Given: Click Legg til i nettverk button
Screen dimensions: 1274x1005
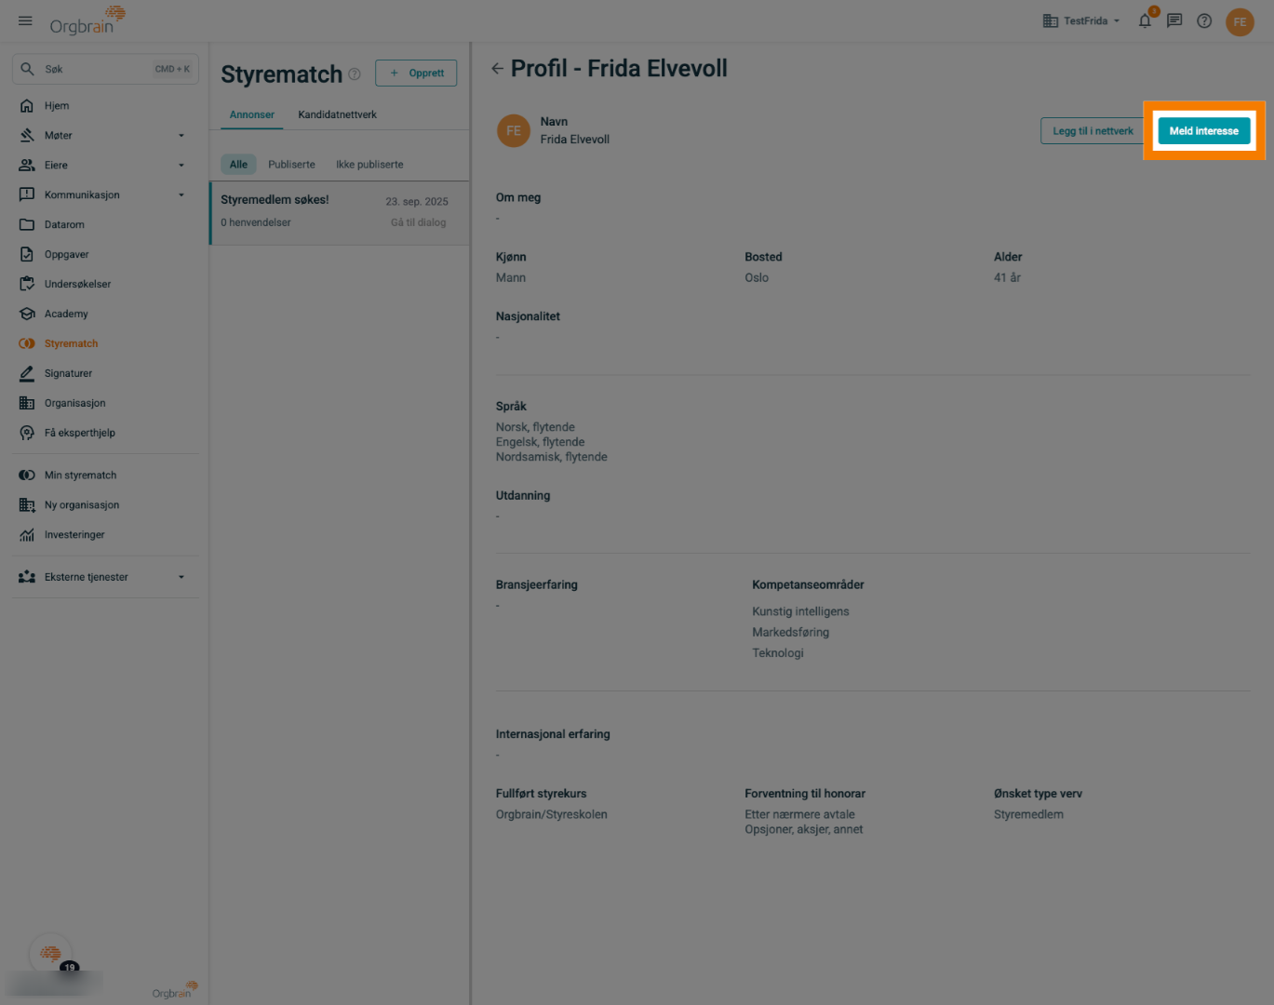Looking at the screenshot, I should click(1093, 131).
